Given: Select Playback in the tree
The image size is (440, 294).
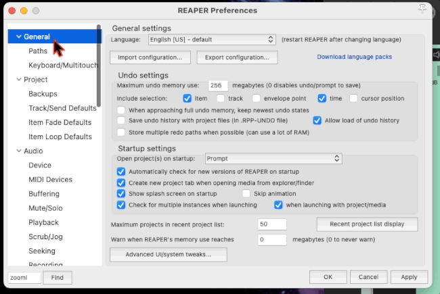Looking at the screenshot, I should pyautogui.click(x=43, y=222).
